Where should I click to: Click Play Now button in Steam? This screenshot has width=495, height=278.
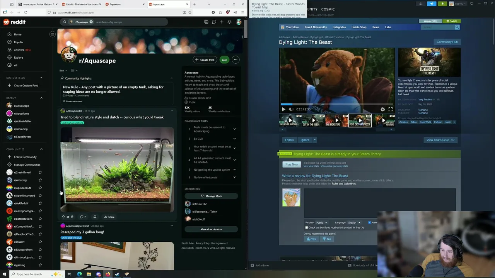(x=292, y=164)
